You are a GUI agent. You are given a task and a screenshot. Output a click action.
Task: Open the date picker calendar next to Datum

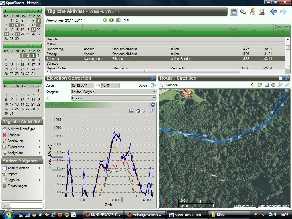pyautogui.click(x=98, y=85)
